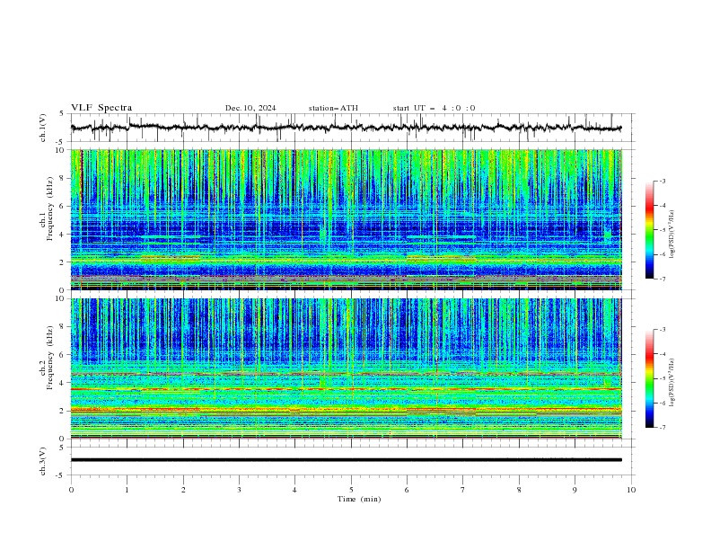This screenshot has height=550, width=711.
Task: Click the 'start UT = 4 :0 :0' text
Action: pyautogui.click(x=434, y=108)
